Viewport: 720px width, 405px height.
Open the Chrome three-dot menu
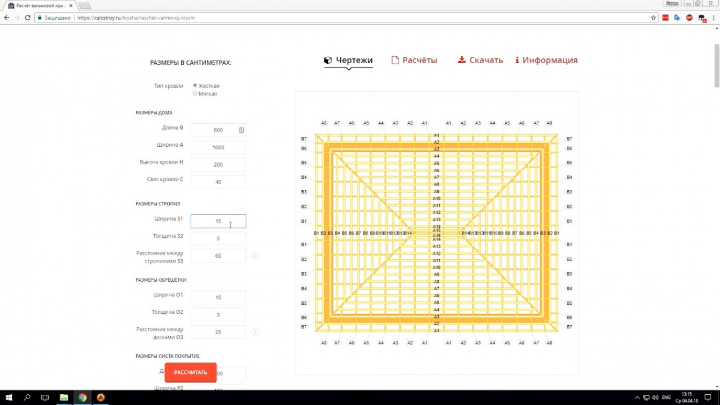[x=714, y=18]
